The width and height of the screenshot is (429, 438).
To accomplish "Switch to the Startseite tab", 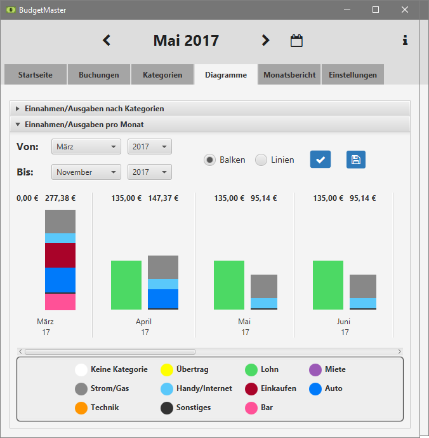I will tap(36, 74).
